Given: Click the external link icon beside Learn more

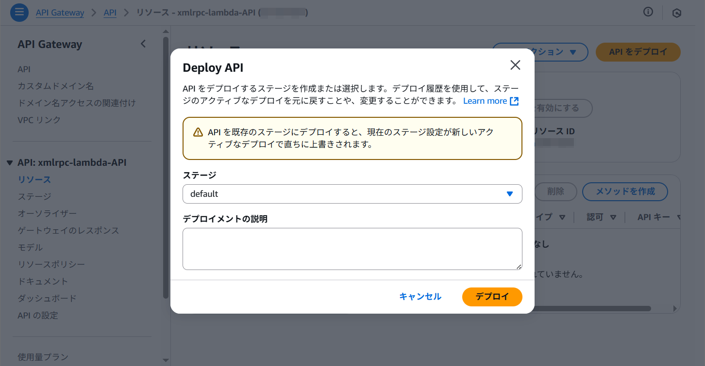Looking at the screenshot, I should 515,101.
